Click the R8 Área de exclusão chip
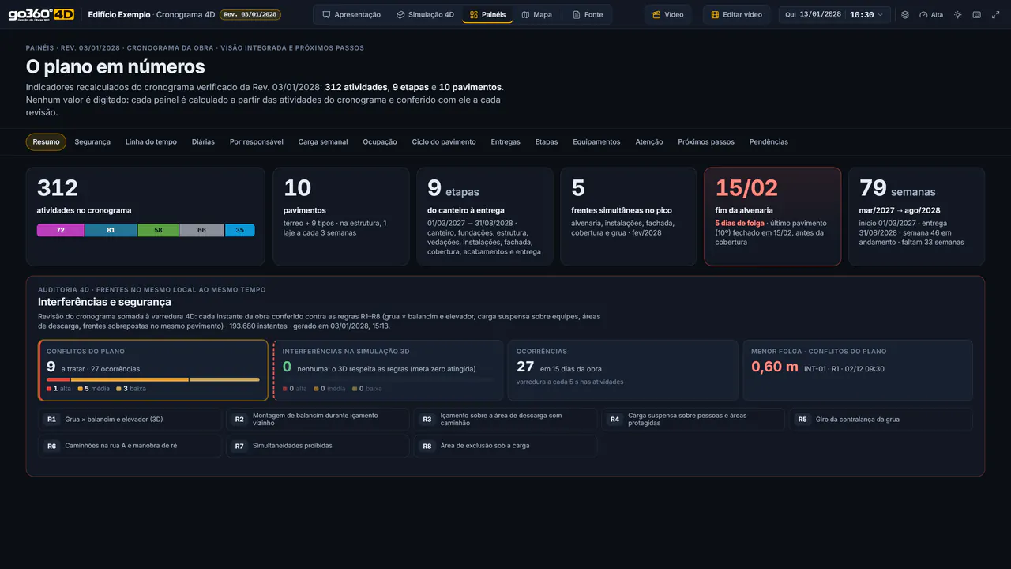Viewport: 1011px width, 569px height. click(505, 446)
